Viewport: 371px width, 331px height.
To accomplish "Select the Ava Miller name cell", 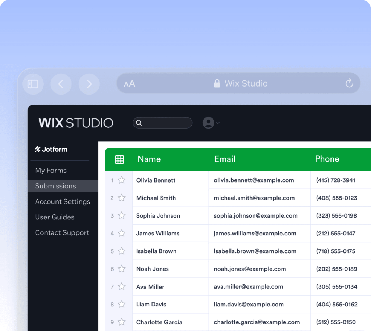I will point(171,286).
